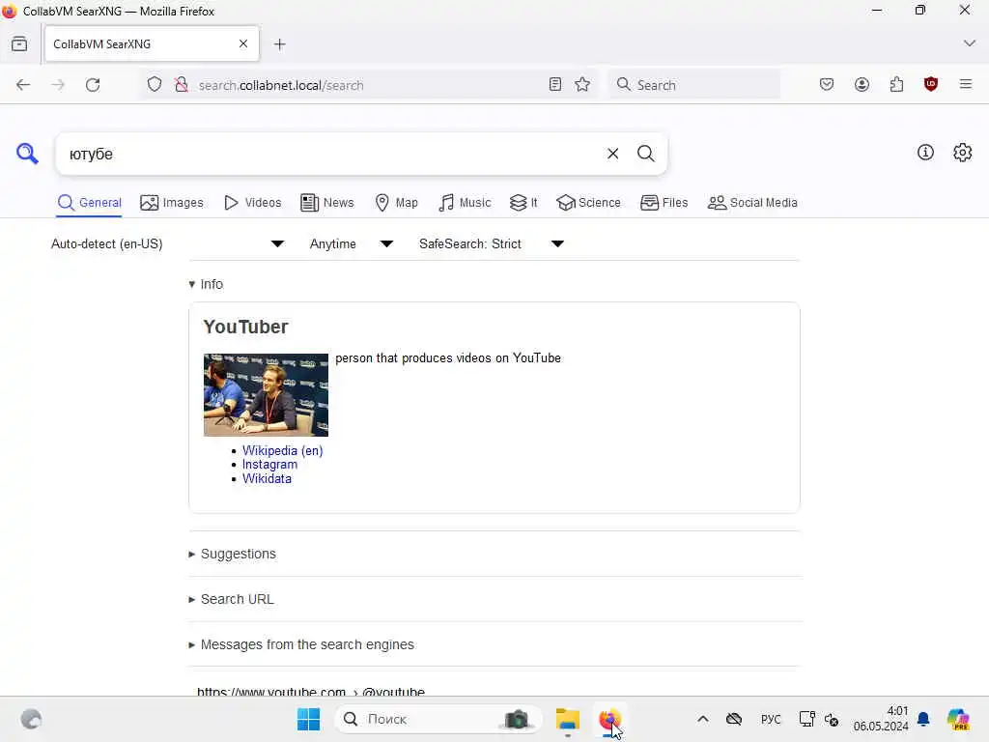Screen dimensions: 989x742
Task: Switch to the Images category tab
Action: pos(172,203)
